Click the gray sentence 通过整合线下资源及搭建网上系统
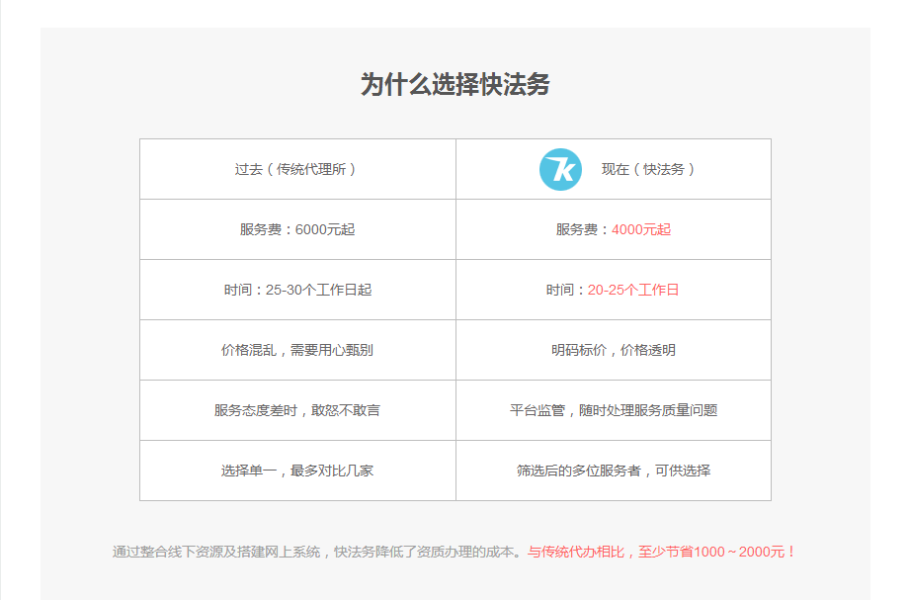This screenshot has height=600, width=909. [216, 552]
